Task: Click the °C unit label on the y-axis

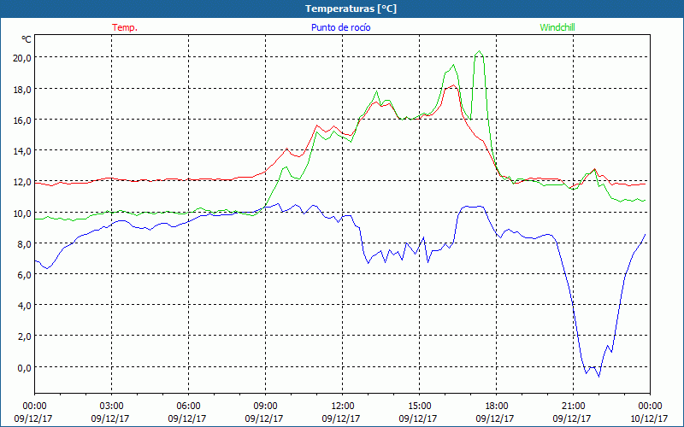Action: click(27, 39)
